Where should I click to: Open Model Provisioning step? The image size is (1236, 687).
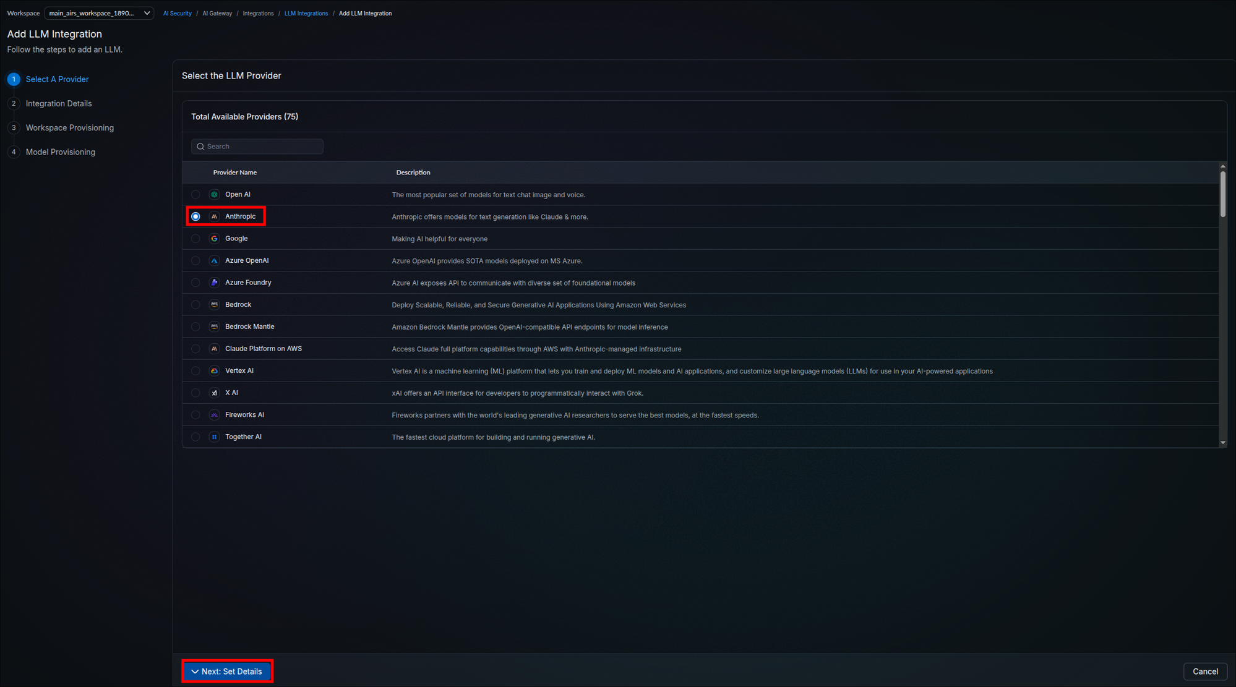61,151
